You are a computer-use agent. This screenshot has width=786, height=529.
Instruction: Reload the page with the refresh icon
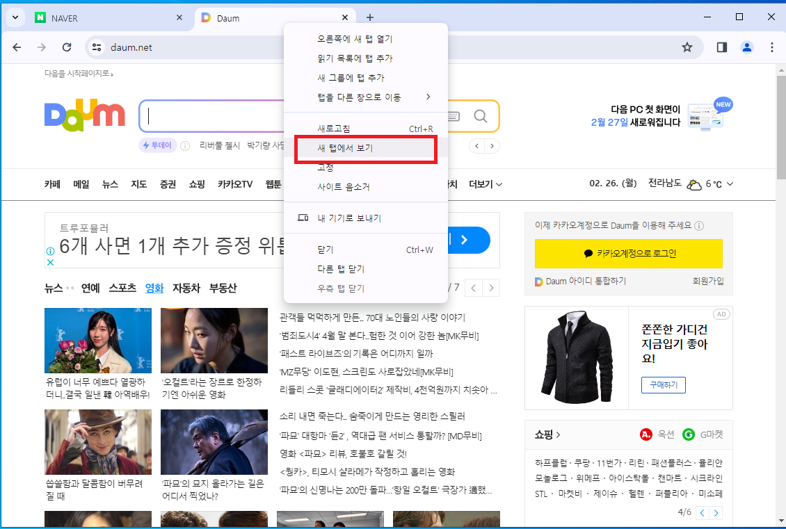66,47
